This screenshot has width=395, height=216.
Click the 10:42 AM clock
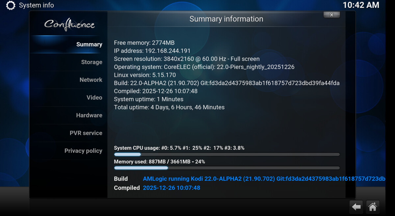[361, 5]
